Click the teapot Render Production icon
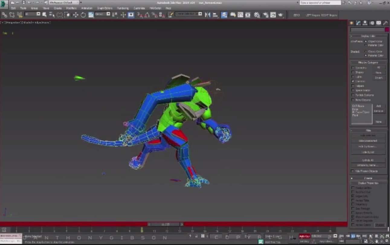 coord(281,14)
